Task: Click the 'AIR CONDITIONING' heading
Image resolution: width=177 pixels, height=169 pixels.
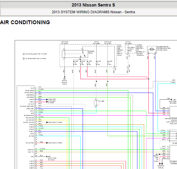Action: pyautogui.click(x=25, y=22)
